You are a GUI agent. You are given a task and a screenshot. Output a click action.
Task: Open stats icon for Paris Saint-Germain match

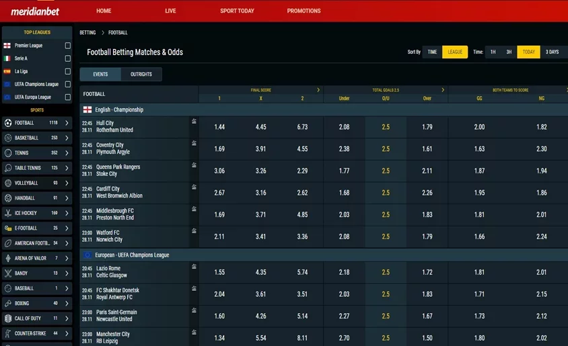194,310
